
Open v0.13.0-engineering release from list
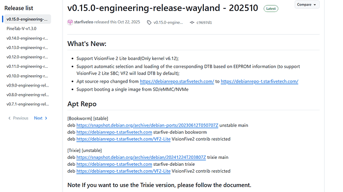tap(27, 48)
